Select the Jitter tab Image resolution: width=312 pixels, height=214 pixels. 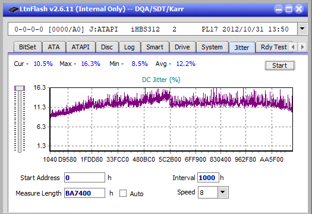coord(242,48)
